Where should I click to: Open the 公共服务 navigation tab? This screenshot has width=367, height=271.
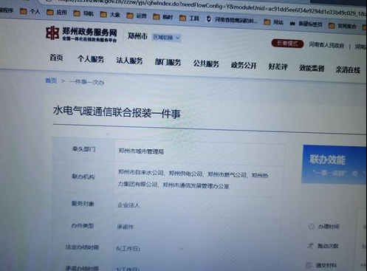click(206, 64)
